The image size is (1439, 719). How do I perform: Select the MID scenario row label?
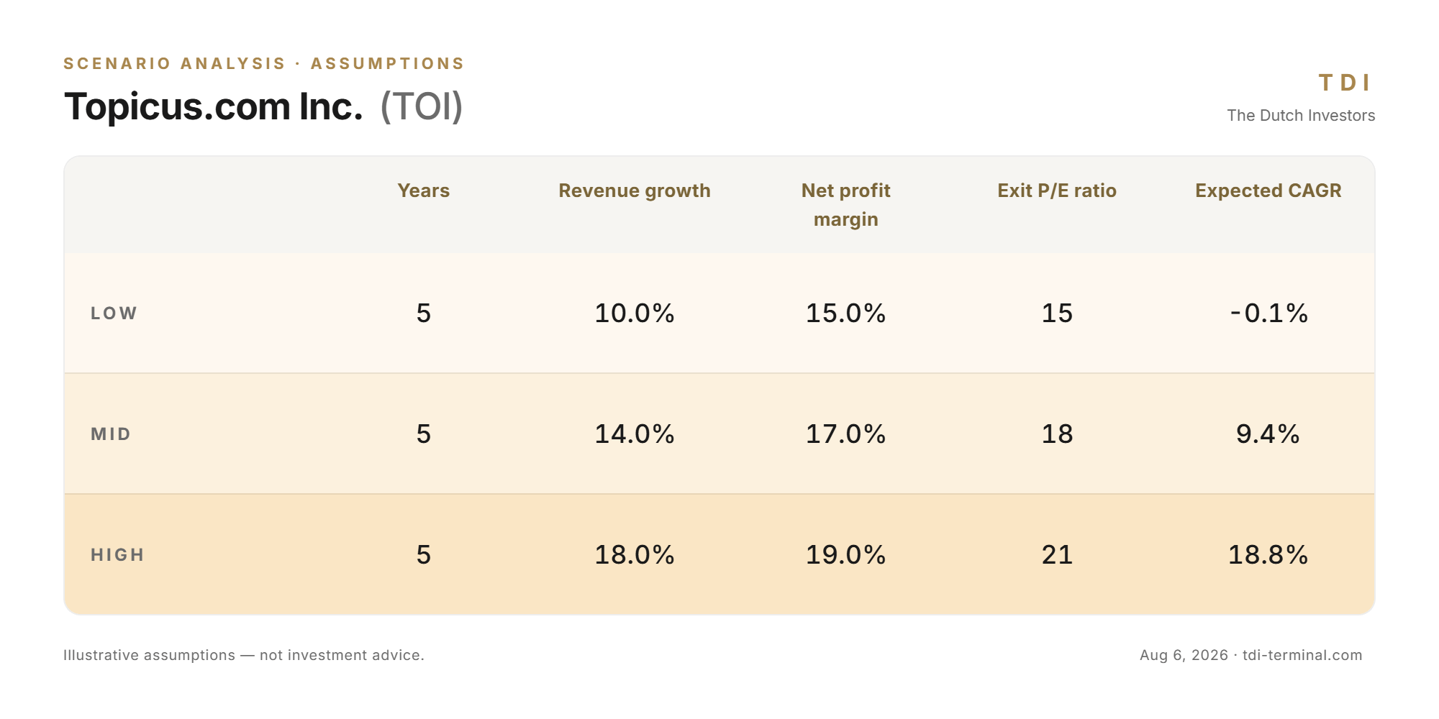(x=111, y=434)
